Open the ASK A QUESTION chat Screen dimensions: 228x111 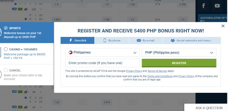[209, 108]
